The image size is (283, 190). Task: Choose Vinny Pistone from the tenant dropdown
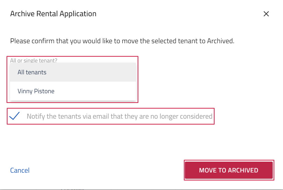click(73, 91)
